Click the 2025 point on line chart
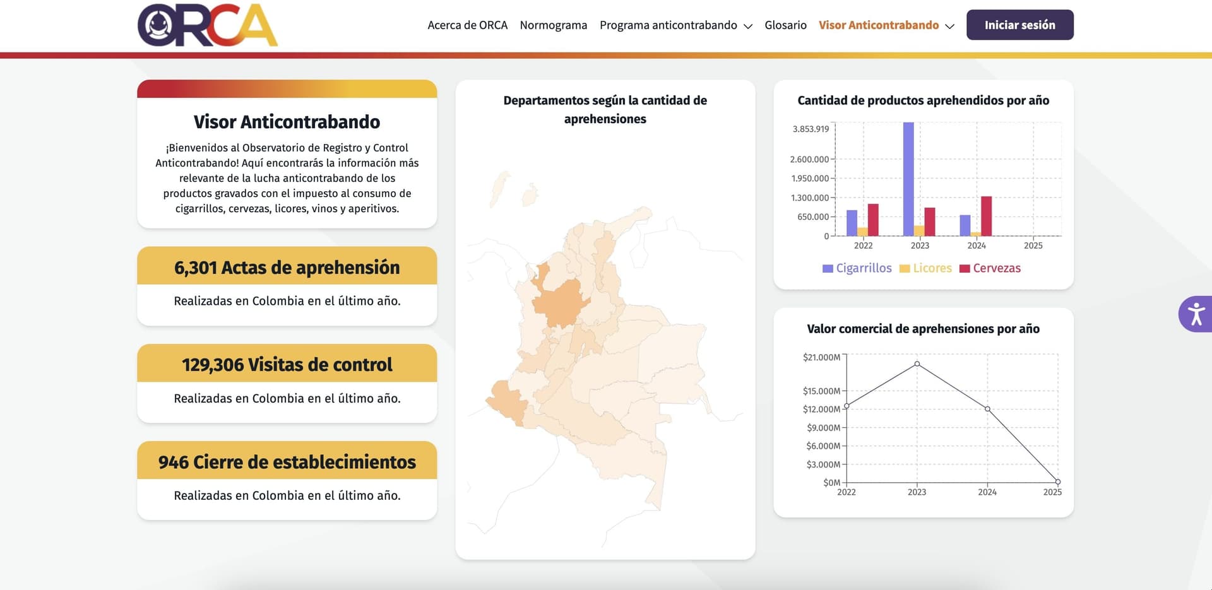 [1058, 482]
